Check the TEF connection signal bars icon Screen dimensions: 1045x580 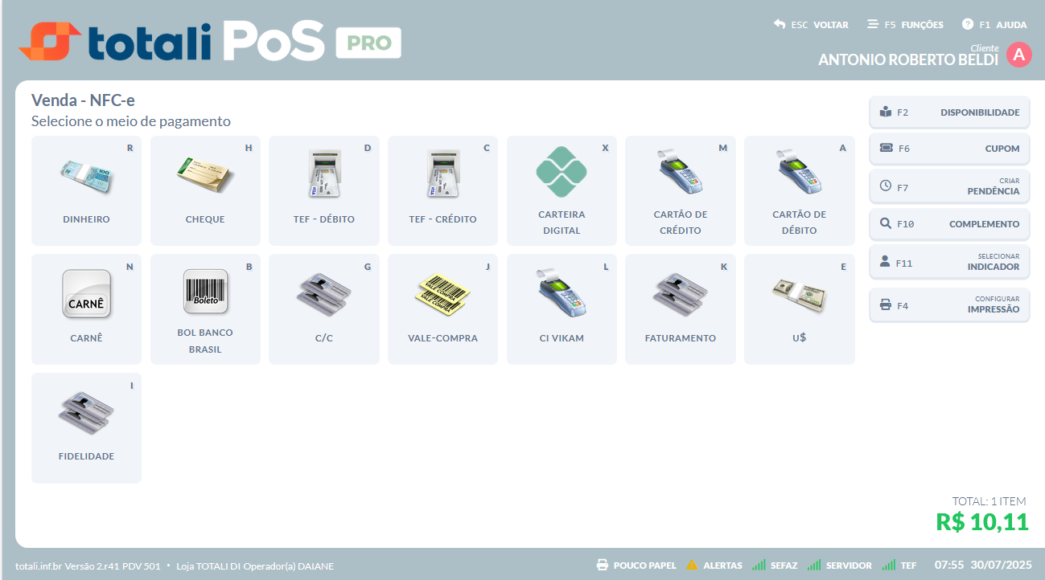888,566
